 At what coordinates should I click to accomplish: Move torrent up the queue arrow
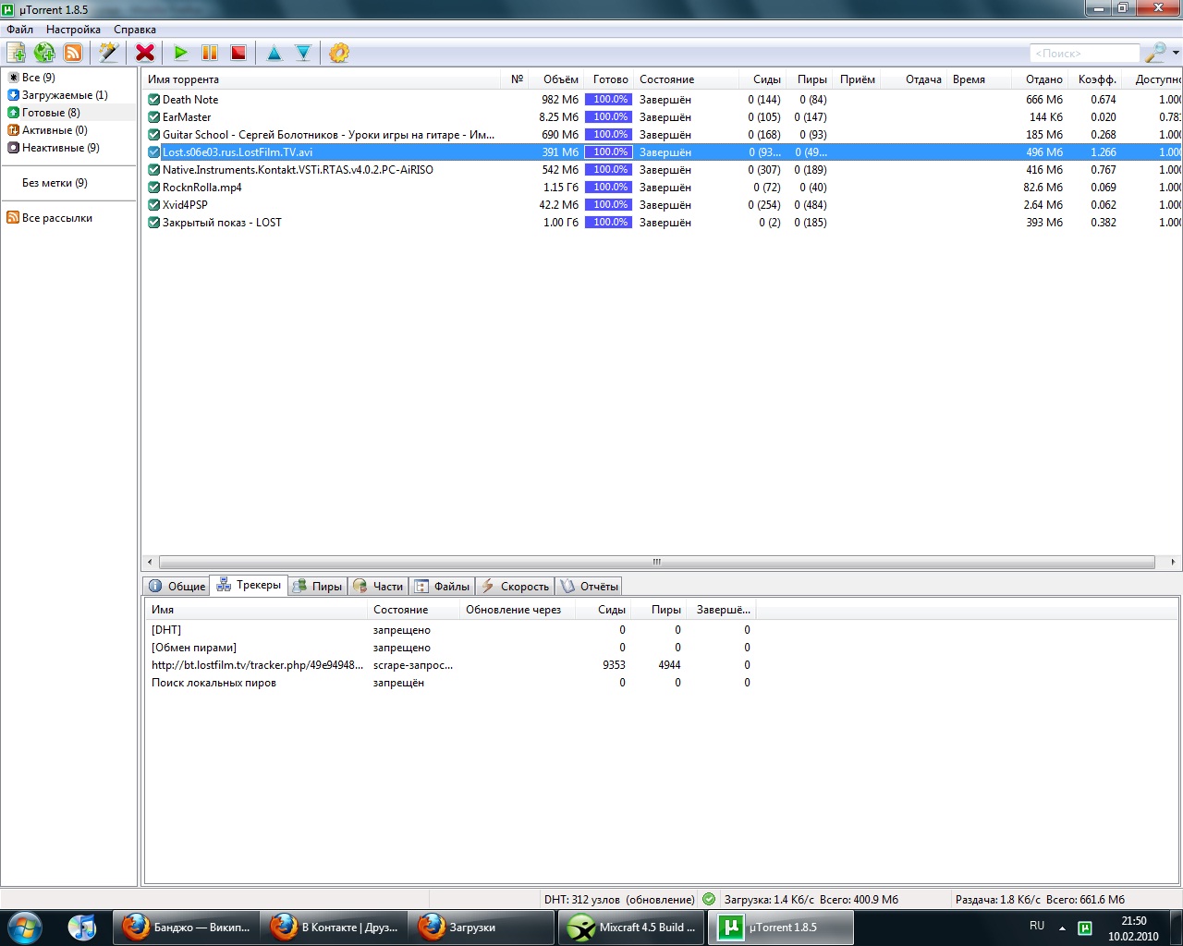click(274, 53)
